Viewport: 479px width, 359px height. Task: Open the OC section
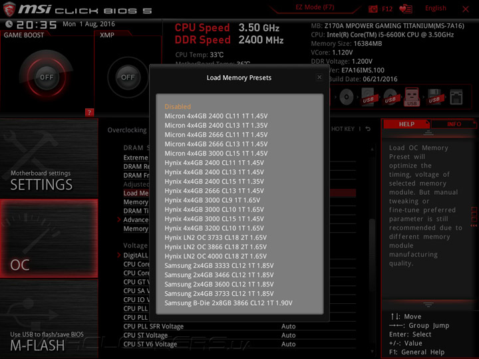(x=49, y=239)
